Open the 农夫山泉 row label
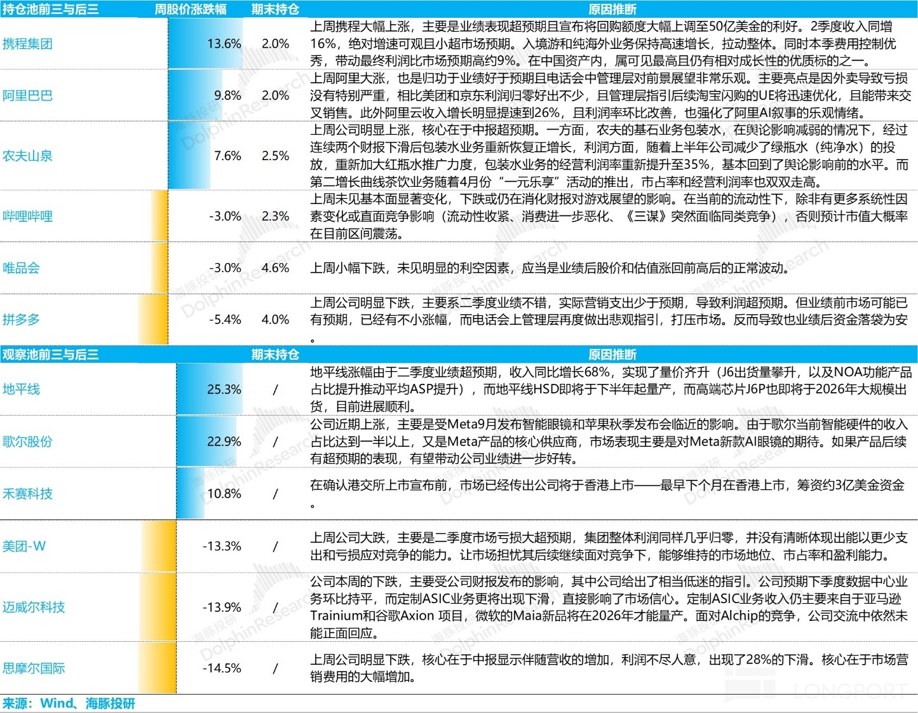The width and height of the screenshot is (918, 713). click(27, 156)
